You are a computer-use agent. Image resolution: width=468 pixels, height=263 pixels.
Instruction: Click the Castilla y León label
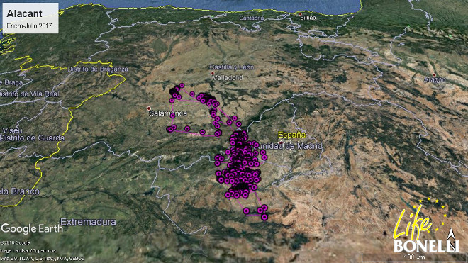[x=232, y=67]
